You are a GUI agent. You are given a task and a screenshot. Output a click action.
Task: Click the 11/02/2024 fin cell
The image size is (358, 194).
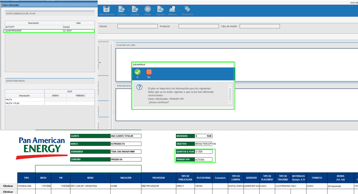(61, 186)
